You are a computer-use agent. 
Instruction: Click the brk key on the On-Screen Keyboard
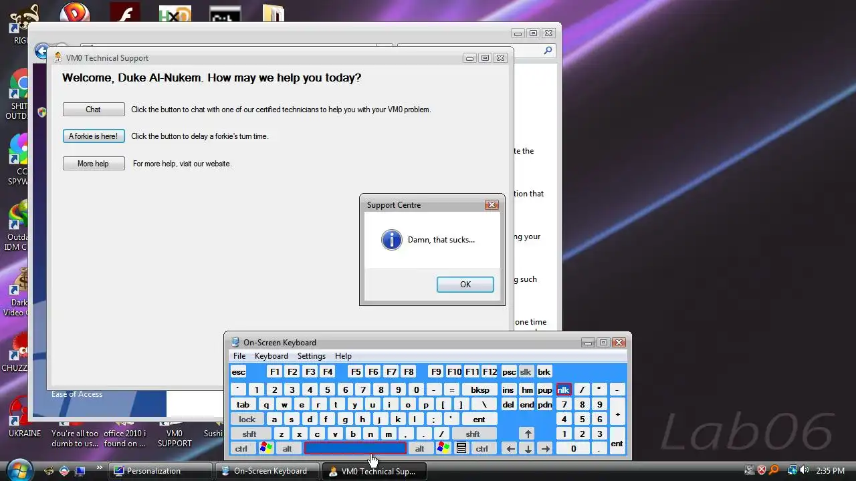tap(544, 372)
